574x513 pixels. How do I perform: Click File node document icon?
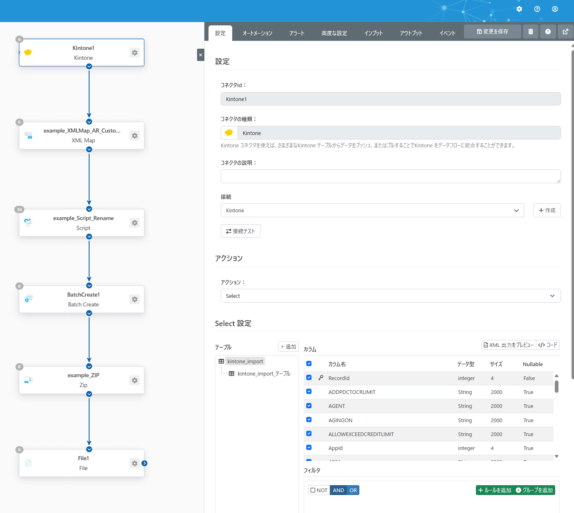tap(28, 463)
